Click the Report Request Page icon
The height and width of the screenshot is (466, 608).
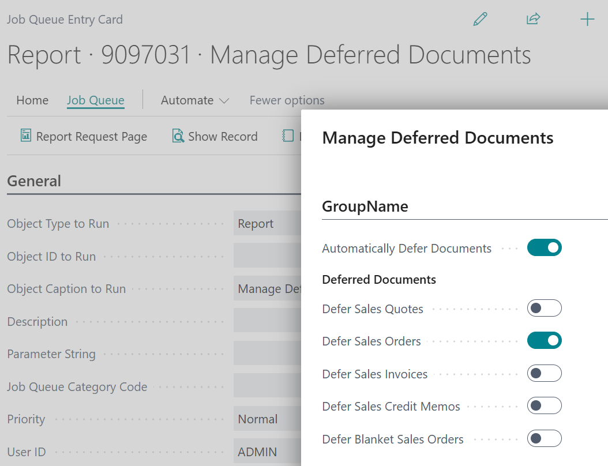(x=25, y=136)
